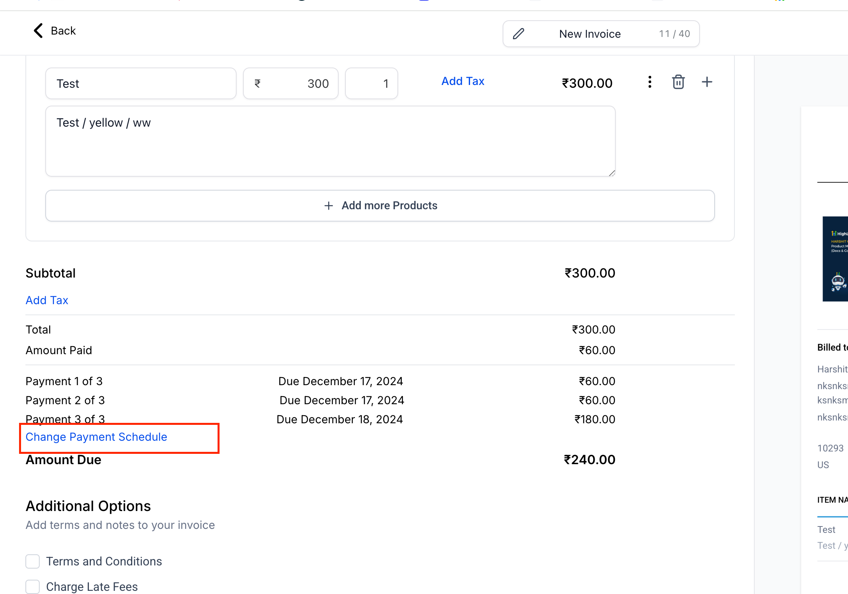The width and height of the screenshot is (848, 594).
Task: Click Add Tax link below Subtotal
Action: coord(47,300)
